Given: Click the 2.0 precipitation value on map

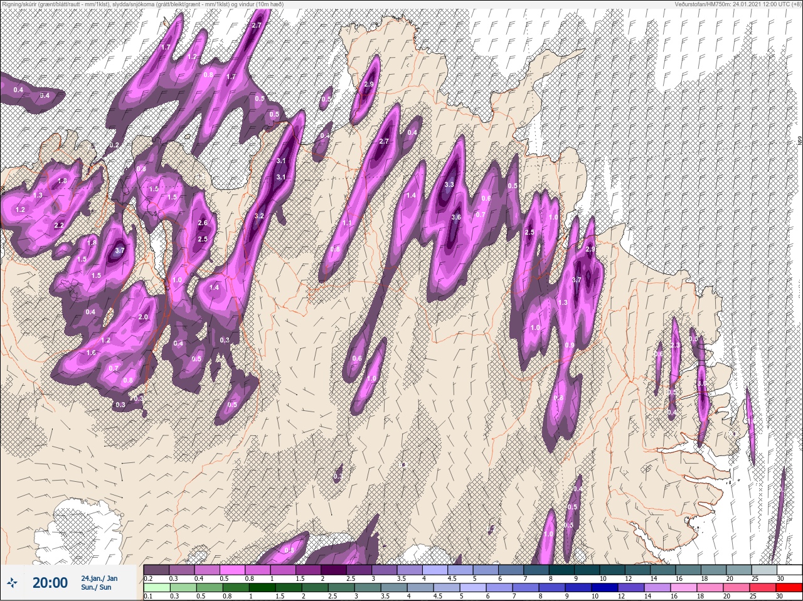Looking at the screenshot, I should (x=143, y=317).
